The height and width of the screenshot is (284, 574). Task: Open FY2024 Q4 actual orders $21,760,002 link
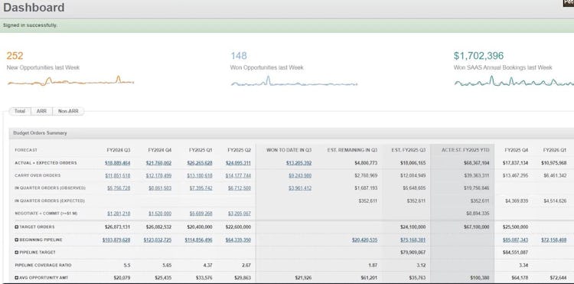pyautogui.click(x=158, y=163)
